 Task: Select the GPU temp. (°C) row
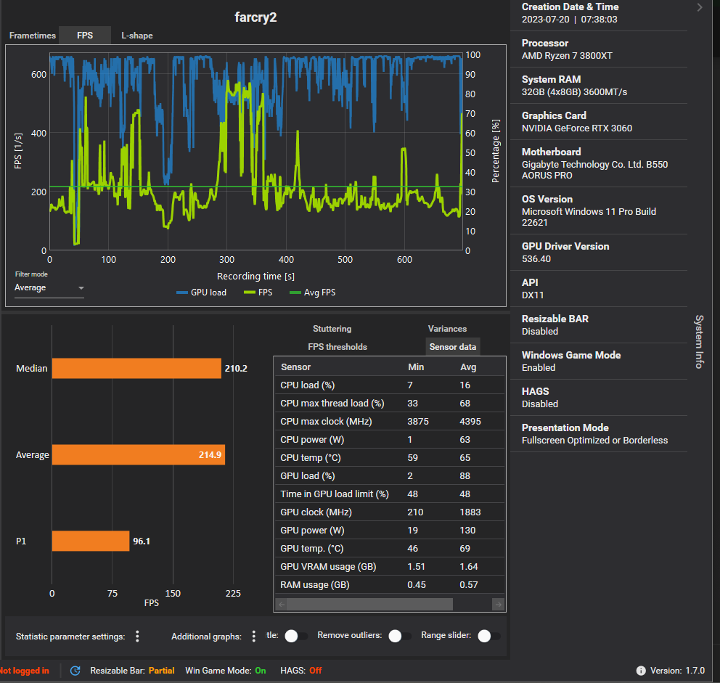point(389,549)
